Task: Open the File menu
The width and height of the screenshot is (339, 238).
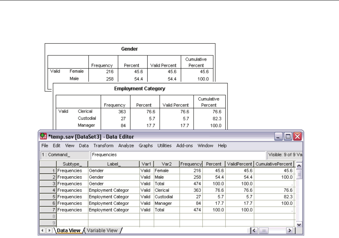Action: click(x=45, y=146)
